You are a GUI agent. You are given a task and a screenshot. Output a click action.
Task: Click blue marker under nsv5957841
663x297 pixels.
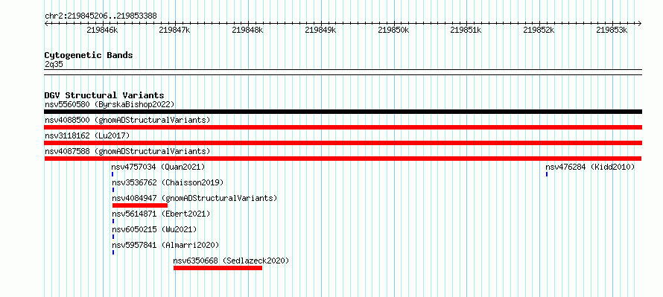pos(113,252)
